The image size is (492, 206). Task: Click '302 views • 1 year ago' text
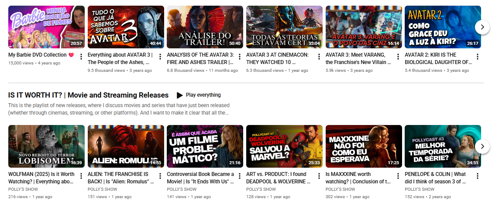(x=347, y=197)
